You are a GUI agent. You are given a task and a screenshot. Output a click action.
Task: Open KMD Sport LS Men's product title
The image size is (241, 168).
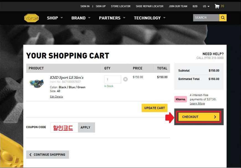click(x=67, y=77)
